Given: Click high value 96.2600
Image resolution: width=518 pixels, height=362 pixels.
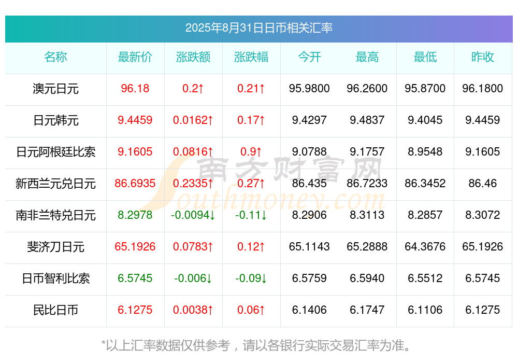Looking at the screenshot, I should click(367, 88).
